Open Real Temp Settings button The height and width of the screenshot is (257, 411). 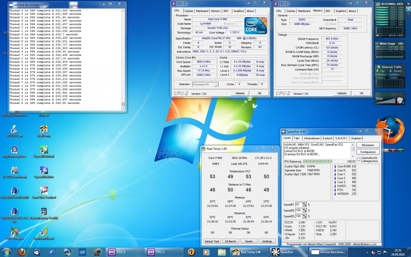pyautogui.click(x=267, y=241)
